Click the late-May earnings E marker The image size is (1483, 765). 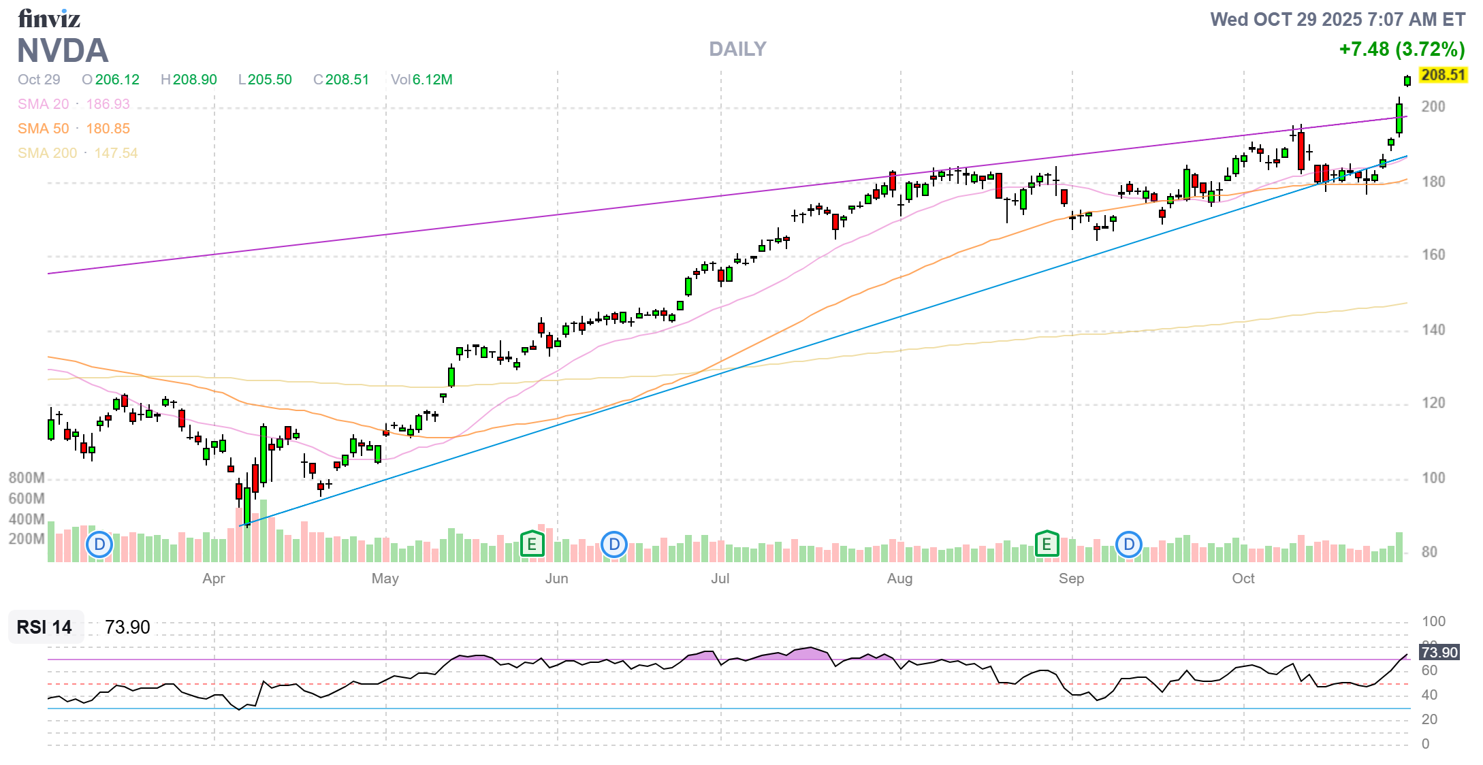point(532,544)
